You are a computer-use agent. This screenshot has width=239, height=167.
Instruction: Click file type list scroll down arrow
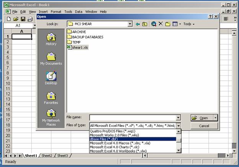(x=178, y=151)
